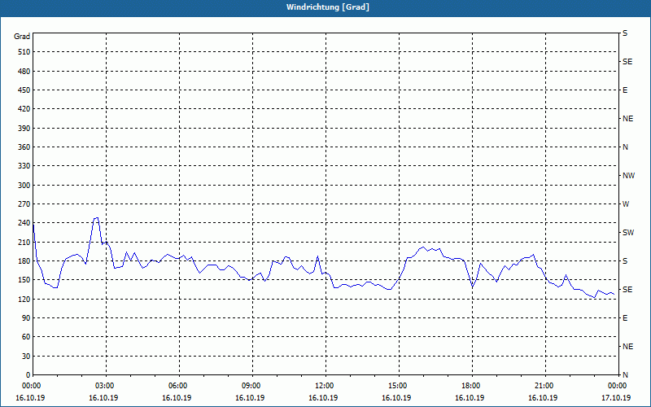Click the blue line peak before 03:00
Image resolution: width=651 pixels, height=407 pixels.
(x=96, y=217)
